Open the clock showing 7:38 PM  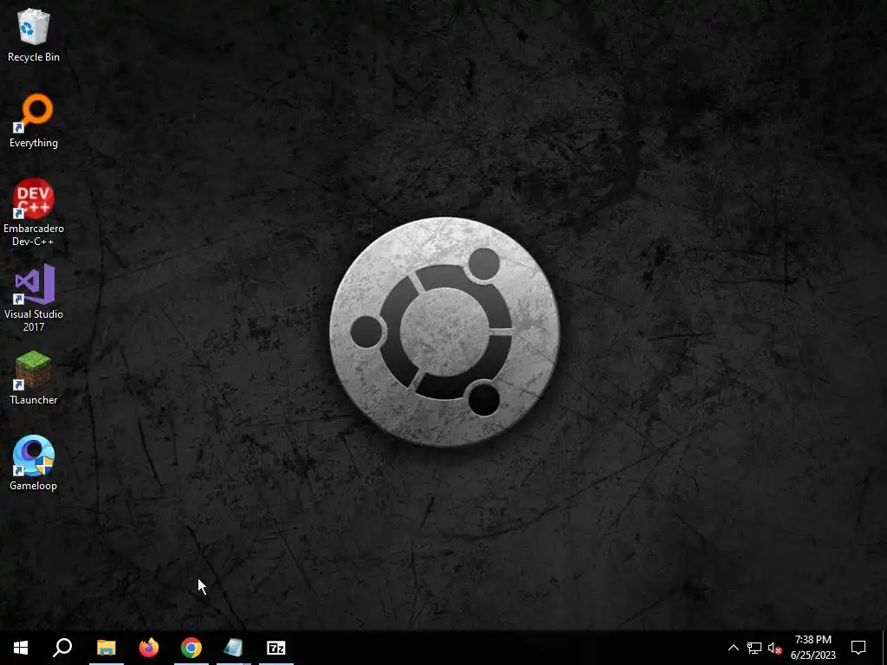(x=813, y=648)
